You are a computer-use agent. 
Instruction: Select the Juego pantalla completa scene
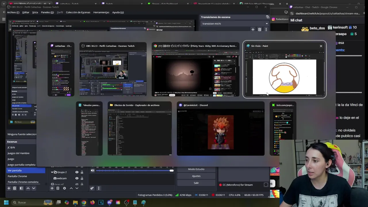point(26,165)
